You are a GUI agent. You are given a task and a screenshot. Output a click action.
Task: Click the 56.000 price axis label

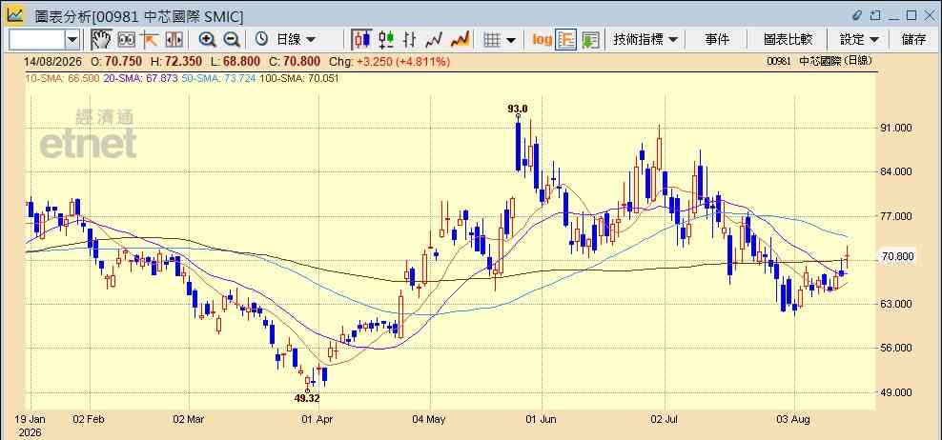[895, 349]
